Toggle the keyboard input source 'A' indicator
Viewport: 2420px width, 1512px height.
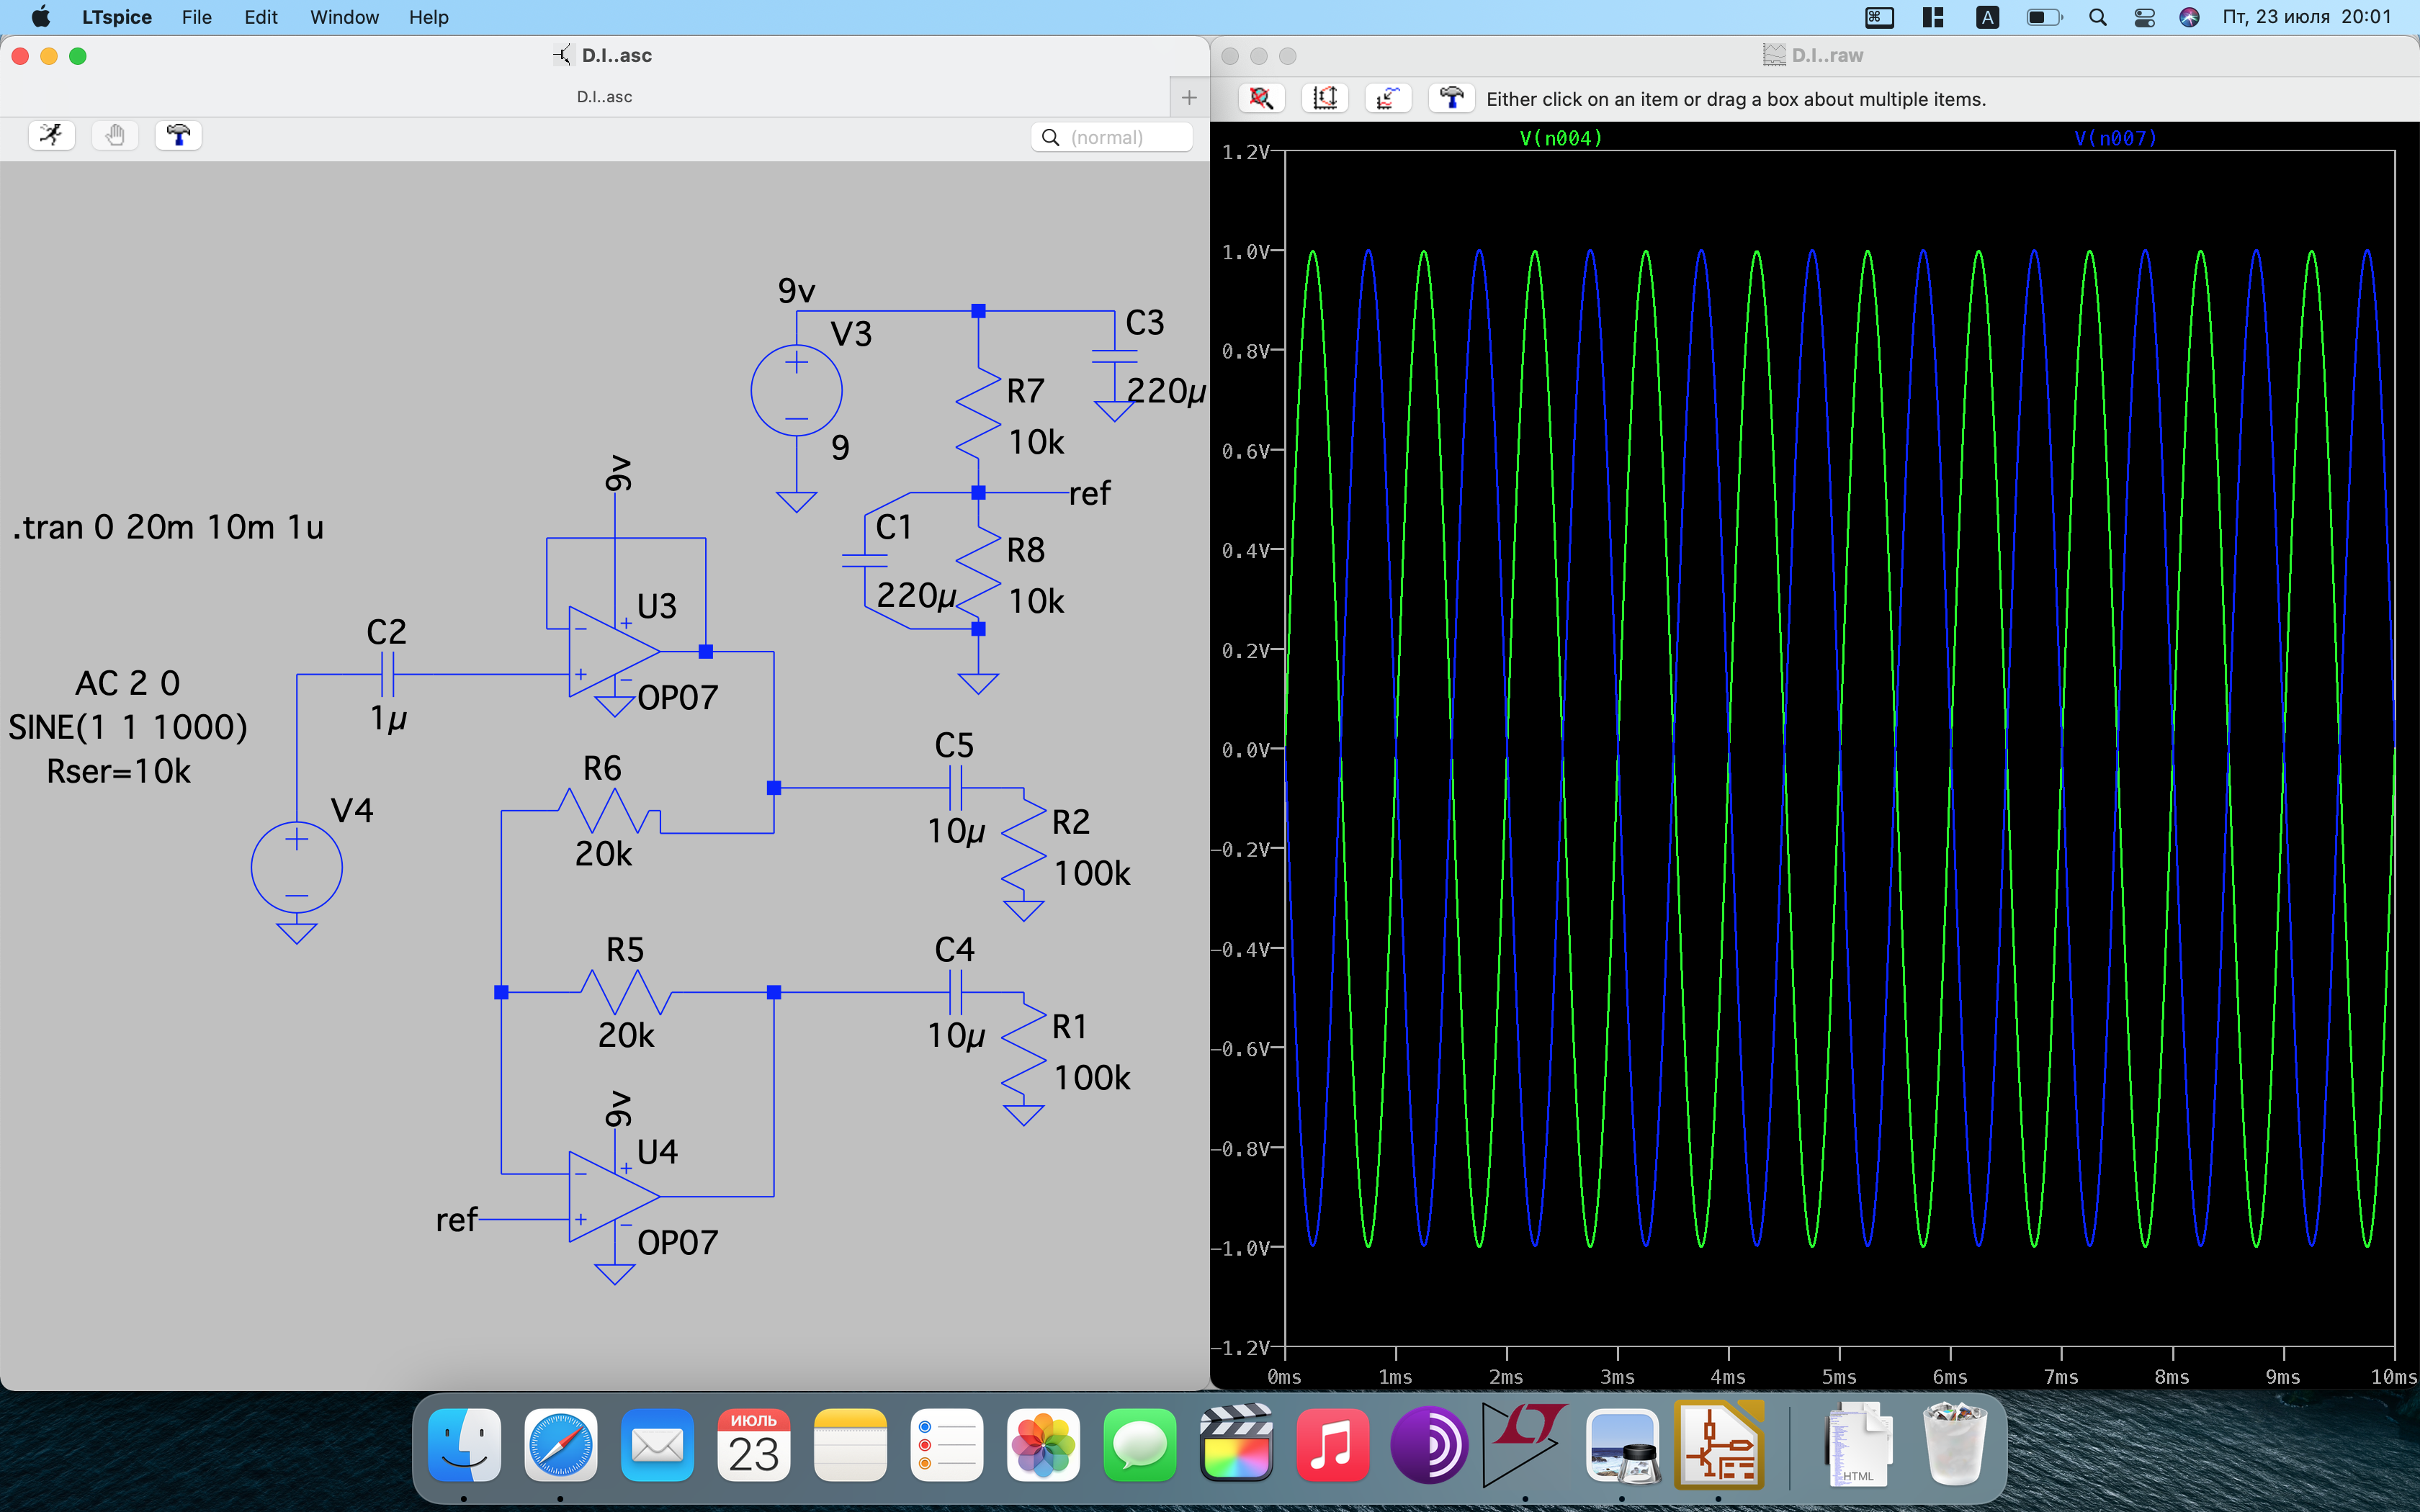point(1988,17)
